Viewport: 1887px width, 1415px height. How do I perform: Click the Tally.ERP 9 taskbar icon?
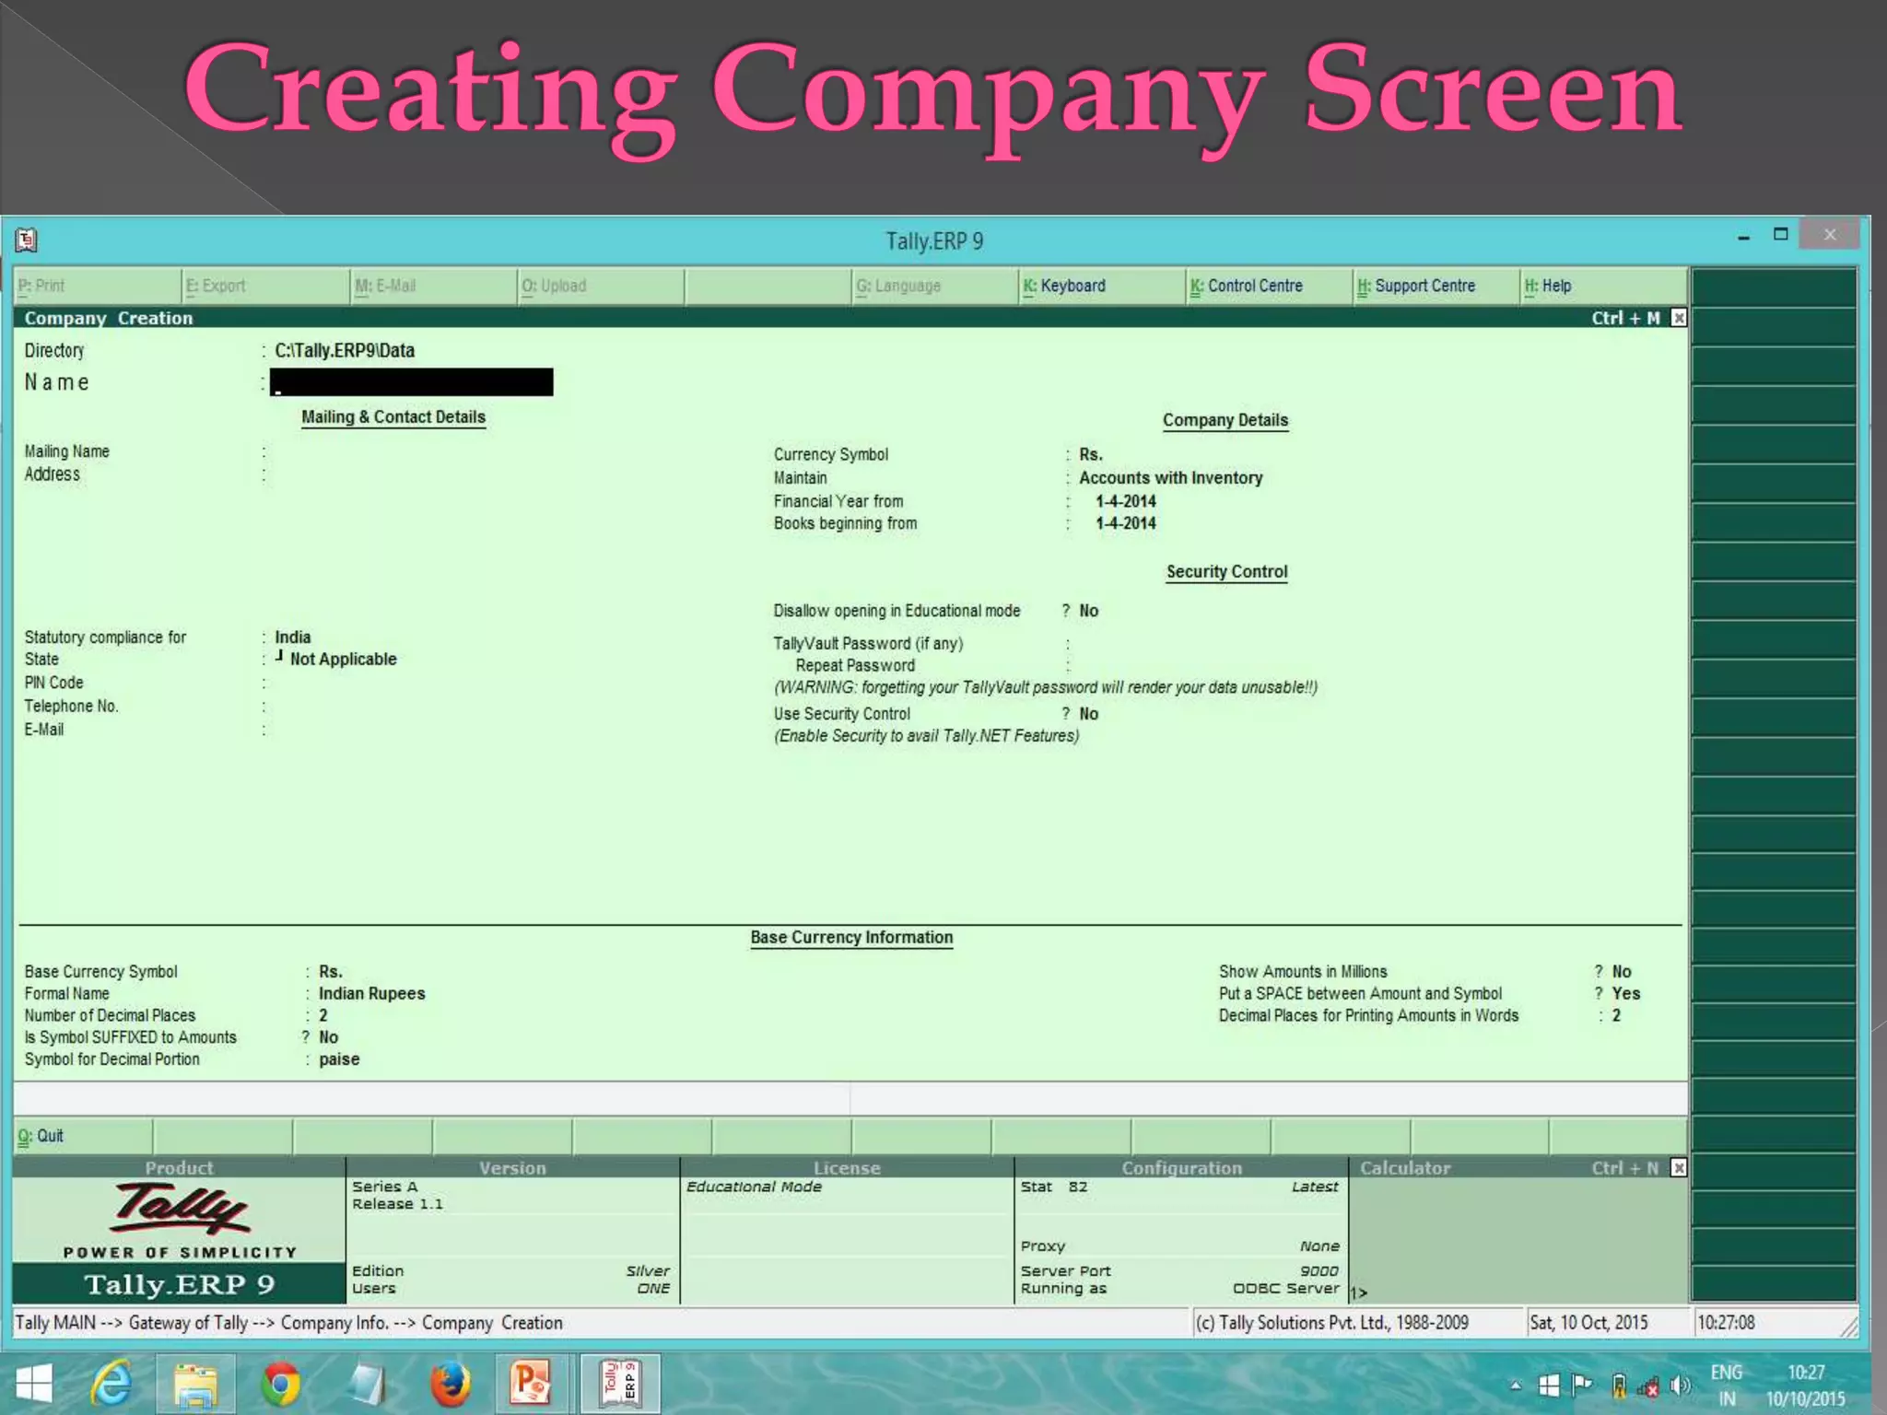pyautogui.click(x=620, y=1384)
